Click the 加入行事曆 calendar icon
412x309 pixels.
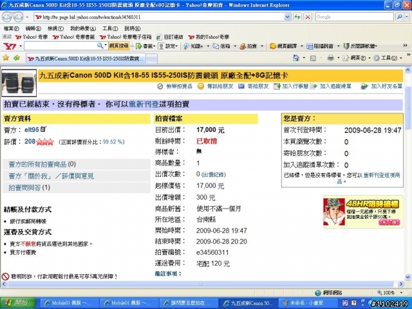tap(277, 86)
